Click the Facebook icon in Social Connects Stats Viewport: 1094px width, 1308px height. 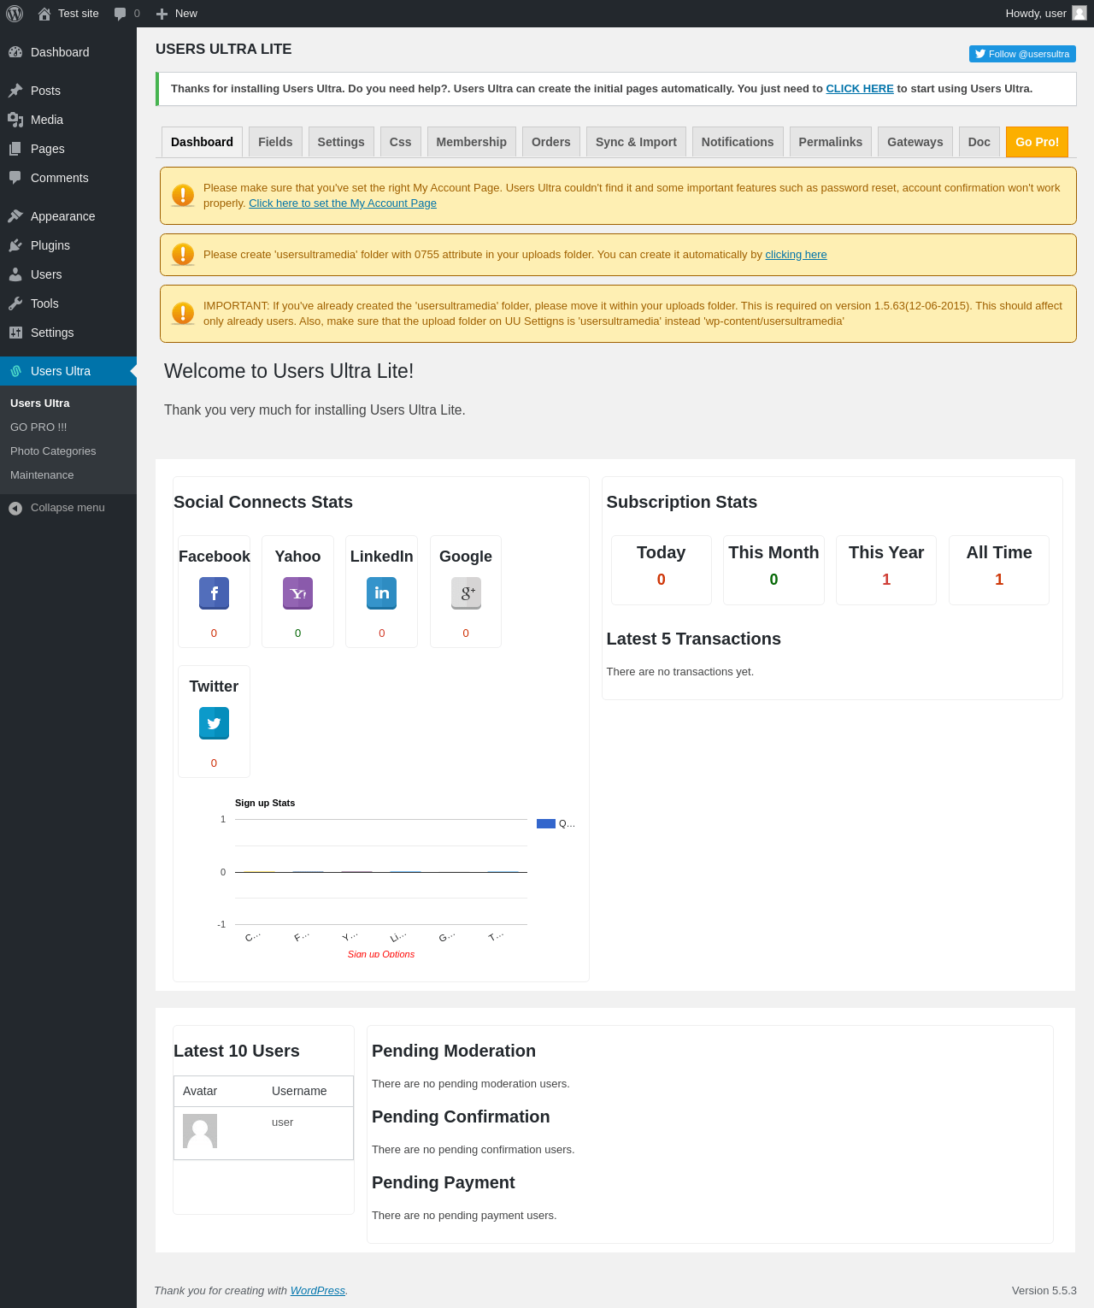pos(214,593)
